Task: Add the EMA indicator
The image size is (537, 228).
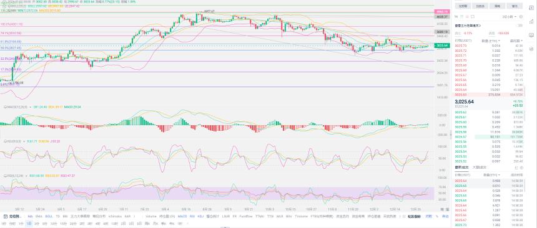Action: coord(39,216)
